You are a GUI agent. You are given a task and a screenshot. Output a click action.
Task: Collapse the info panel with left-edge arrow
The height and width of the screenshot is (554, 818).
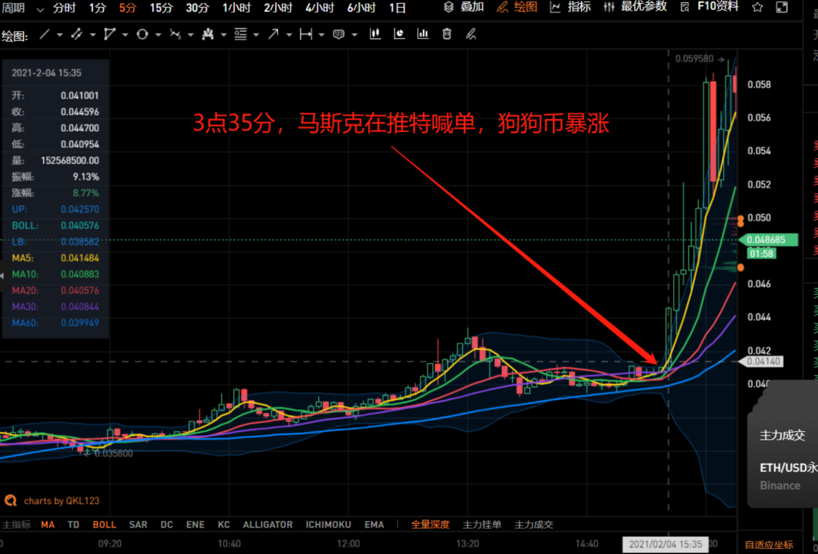(x=2, y=275)
